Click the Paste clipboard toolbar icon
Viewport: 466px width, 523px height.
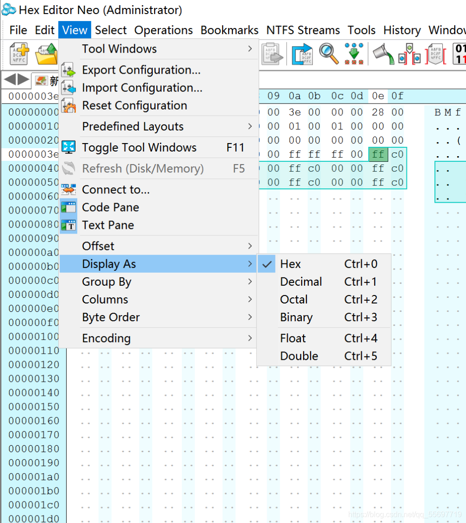click(272, 53)
